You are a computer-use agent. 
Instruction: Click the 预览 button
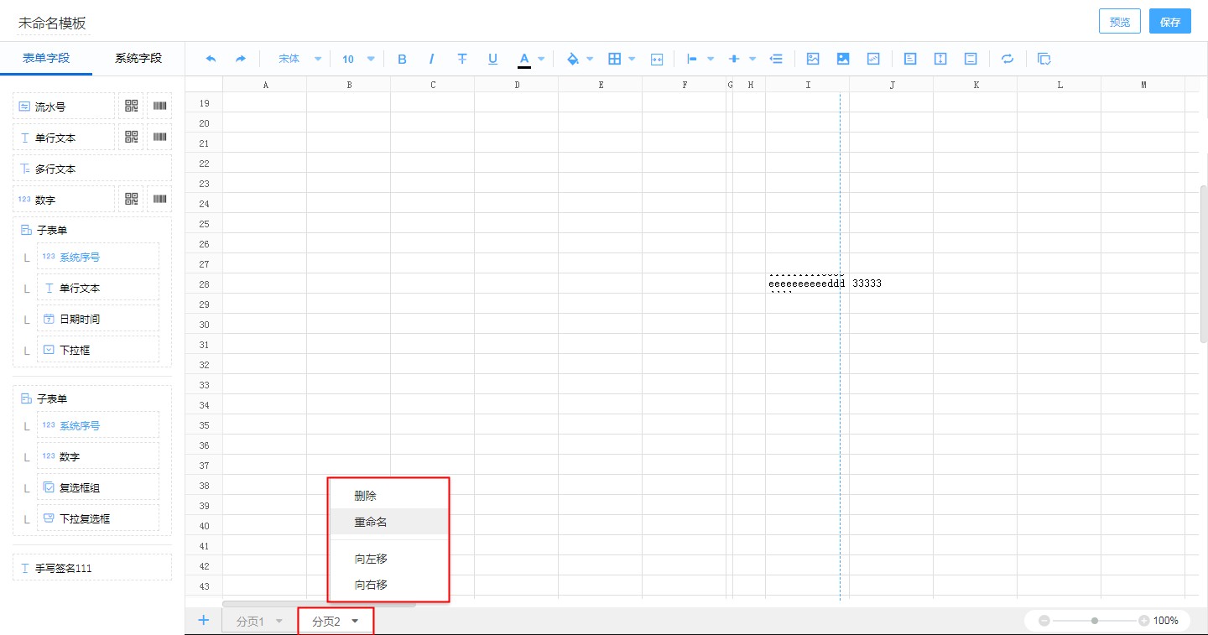click(1119, 22)
